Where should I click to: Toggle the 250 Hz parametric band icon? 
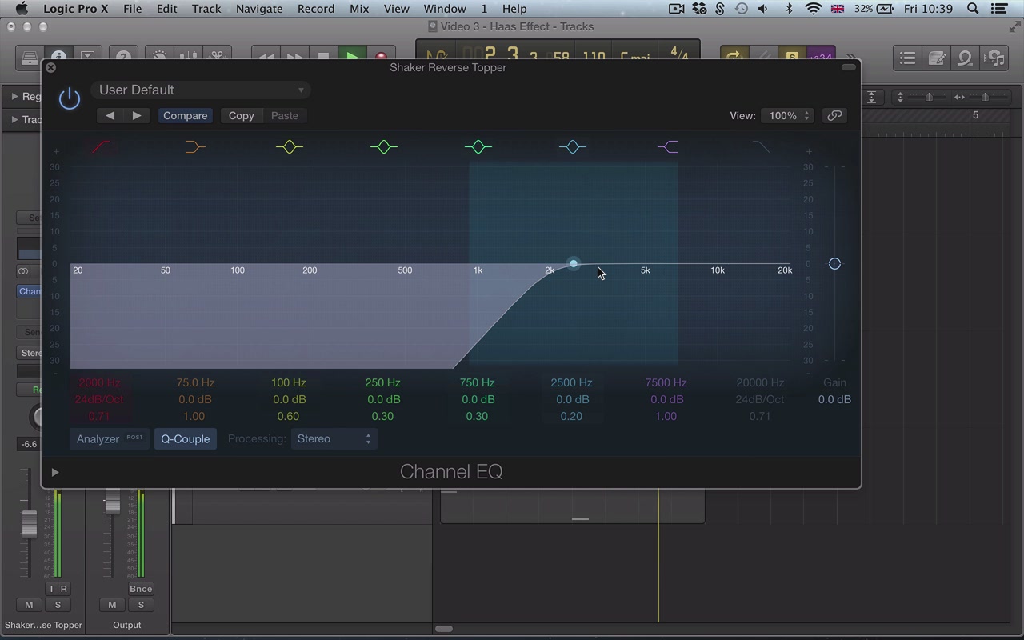(384, 147)
